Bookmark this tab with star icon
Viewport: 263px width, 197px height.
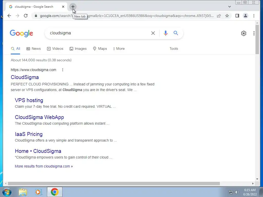(227, 16)
